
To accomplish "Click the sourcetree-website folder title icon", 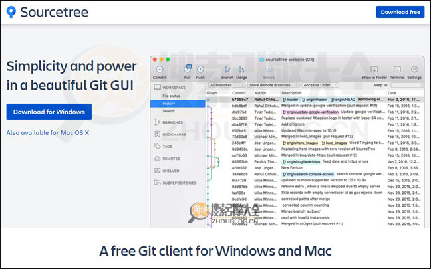I will (x=261, y=60).
